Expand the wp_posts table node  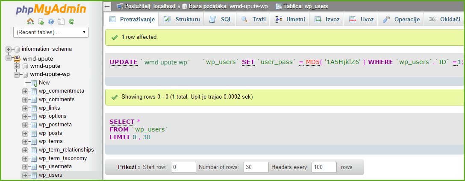25,133
